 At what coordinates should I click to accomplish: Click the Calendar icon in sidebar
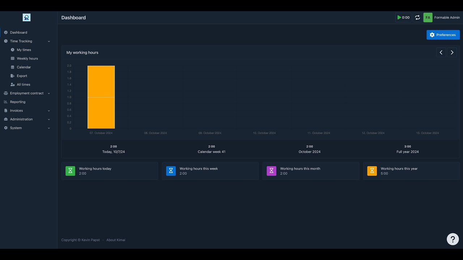(13, 67)
